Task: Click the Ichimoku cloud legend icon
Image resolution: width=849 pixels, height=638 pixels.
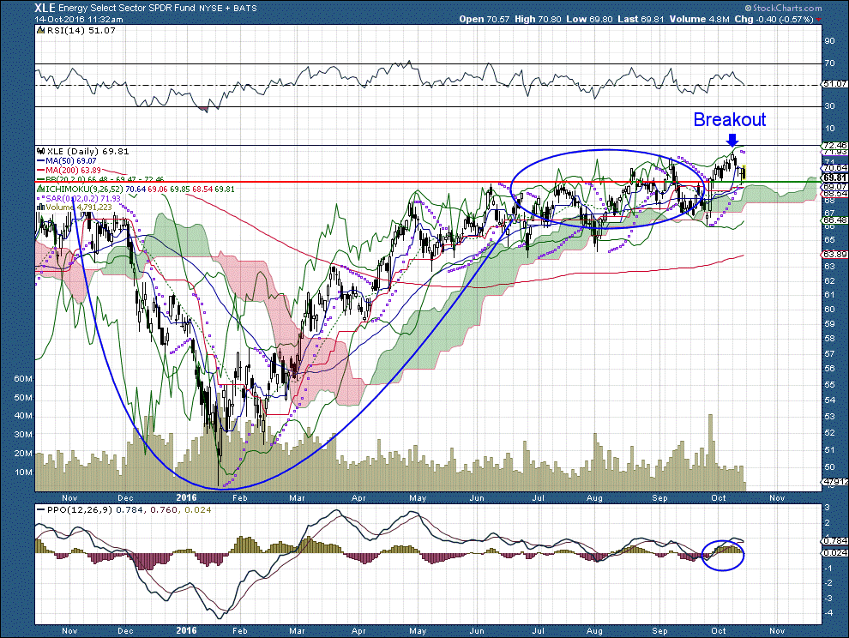Action: click(40, 189)
